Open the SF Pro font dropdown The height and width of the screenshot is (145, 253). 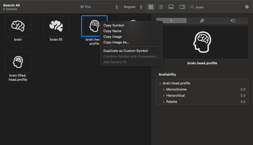click(x=99, y=7)
